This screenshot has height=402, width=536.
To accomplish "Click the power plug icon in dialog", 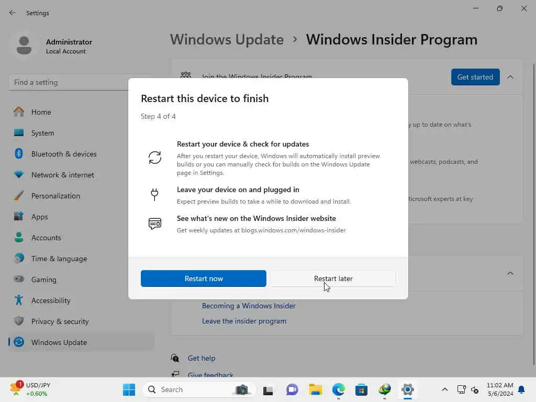I will point(154,195).
